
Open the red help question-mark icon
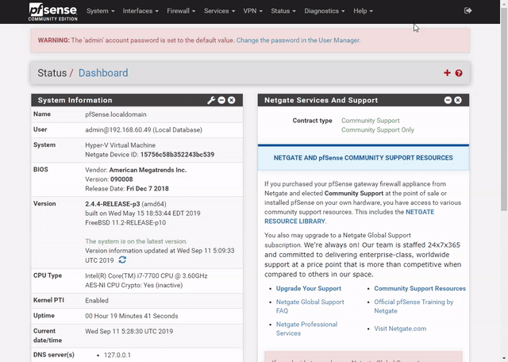click(459, 73)
